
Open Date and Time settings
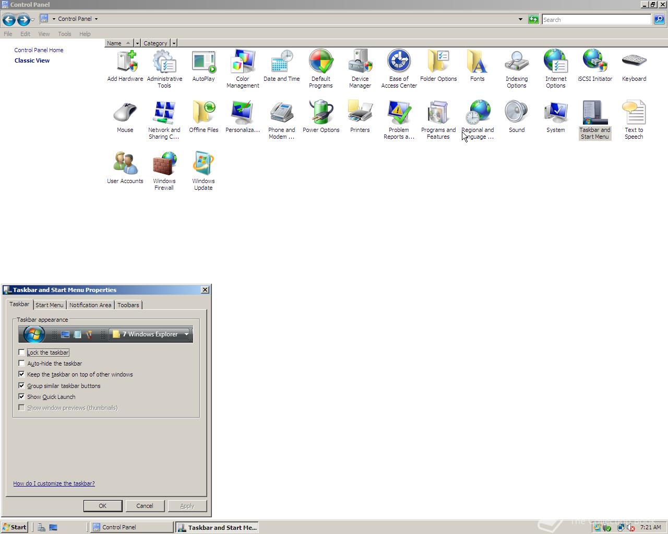pos(282,66)
